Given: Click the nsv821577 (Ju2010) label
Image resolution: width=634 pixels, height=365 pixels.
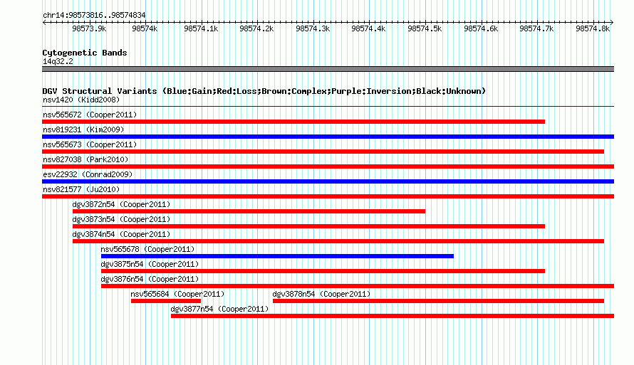Looking at the screenshot, I should click(x=81, y=189).
